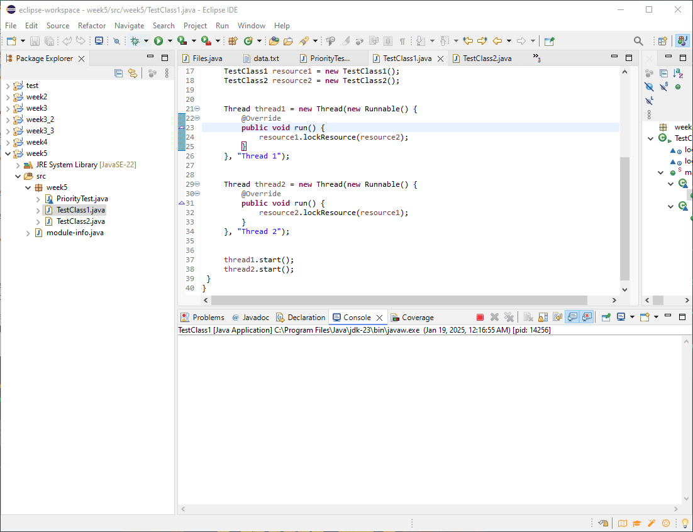The width and height of the screenshot is (693, 532).
Task: Expand the week4 project node
Action: tap(8, 142)
